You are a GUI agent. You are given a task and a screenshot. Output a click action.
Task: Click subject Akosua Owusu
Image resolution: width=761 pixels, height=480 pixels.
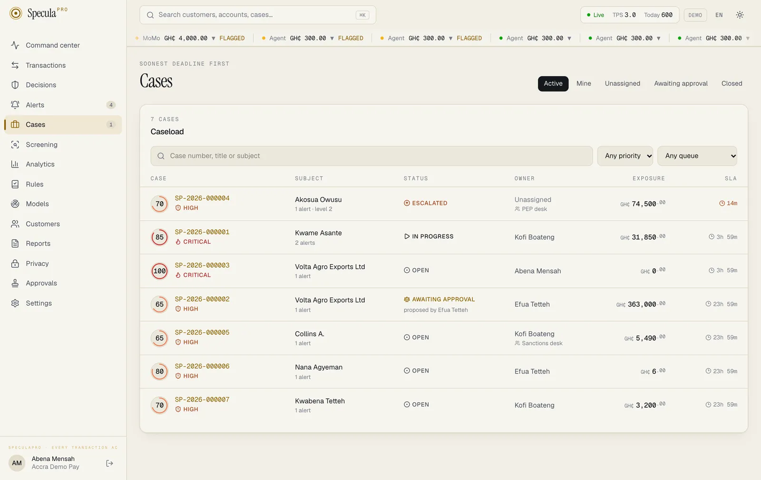[x=318, y=200]
